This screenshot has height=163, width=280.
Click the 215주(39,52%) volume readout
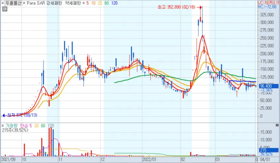[15, 130]
